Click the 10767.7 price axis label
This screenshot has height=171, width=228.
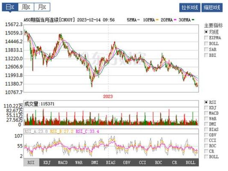pos(14,92)
